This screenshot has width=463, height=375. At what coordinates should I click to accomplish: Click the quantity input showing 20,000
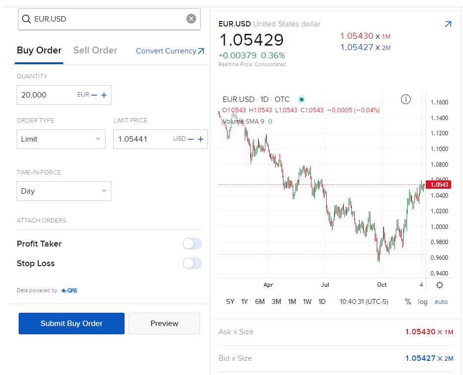[64, 95]
